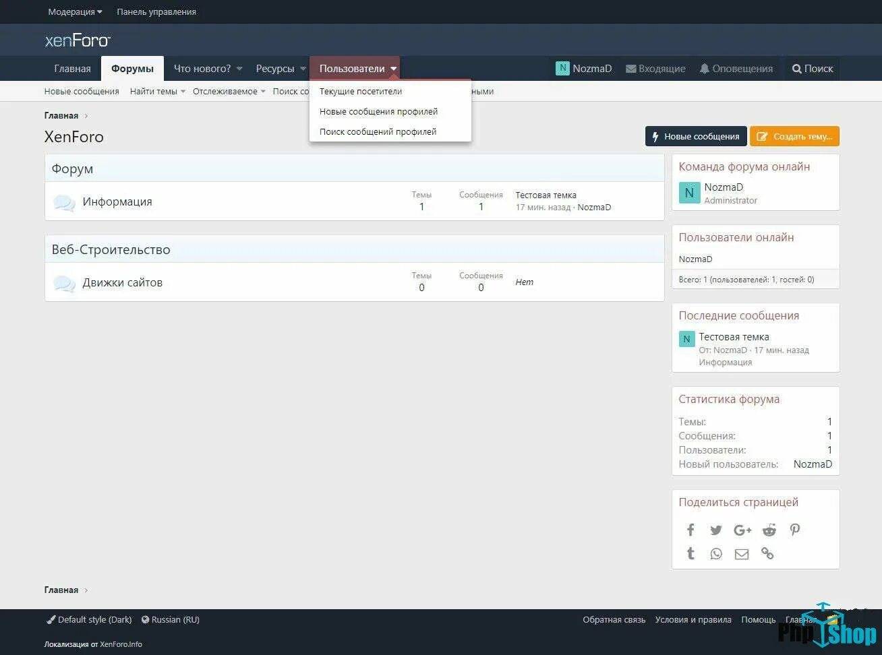
Task: Click Создать тему button
Action: point(794,136)
